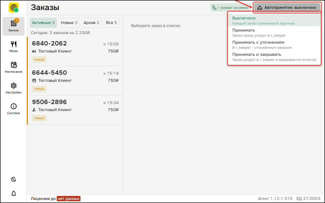Open order 6644-5450

click(75, 81)
